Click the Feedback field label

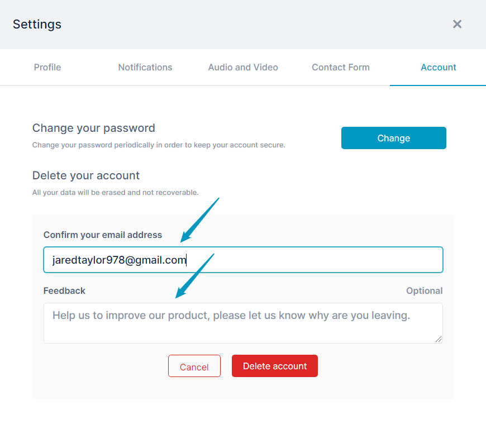pyautogui.click(x=64, y=291)
